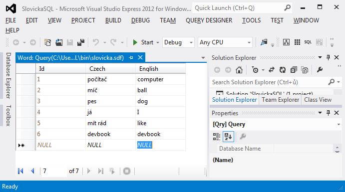Pin the Solution Explorer panel
The height and width of the screenshot is (192, 345).
click(328, 57)
